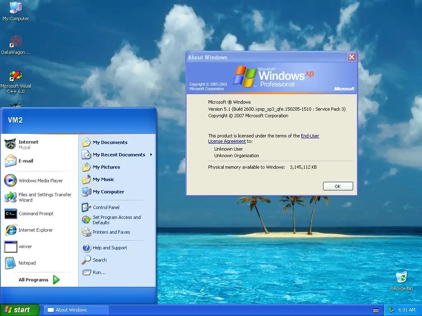Launch Mypal Internet from Start menu
This screenshot has height=316, width=422.
(x=40, y=144)
